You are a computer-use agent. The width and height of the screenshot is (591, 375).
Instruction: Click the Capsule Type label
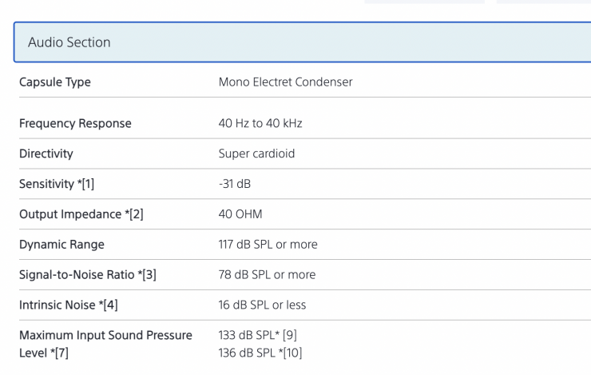54,82
